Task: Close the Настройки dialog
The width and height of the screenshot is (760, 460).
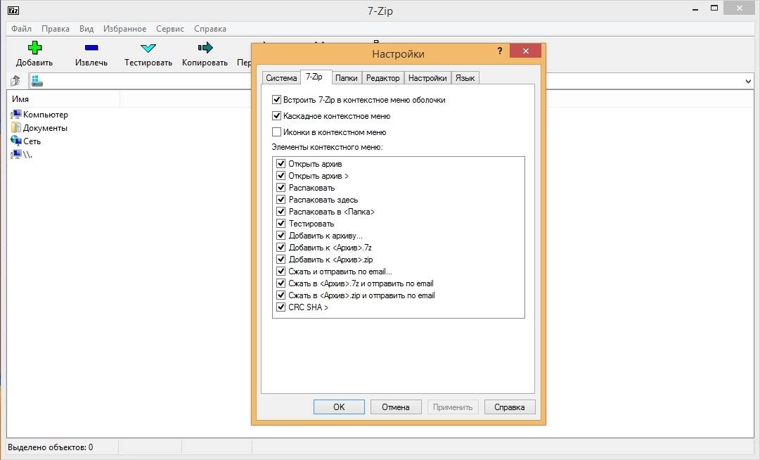Action: tap(525, 51)
